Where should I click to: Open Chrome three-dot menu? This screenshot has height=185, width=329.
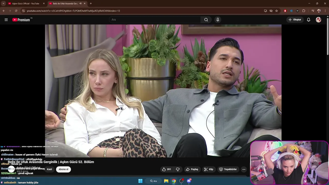click(x=325, y=11)
